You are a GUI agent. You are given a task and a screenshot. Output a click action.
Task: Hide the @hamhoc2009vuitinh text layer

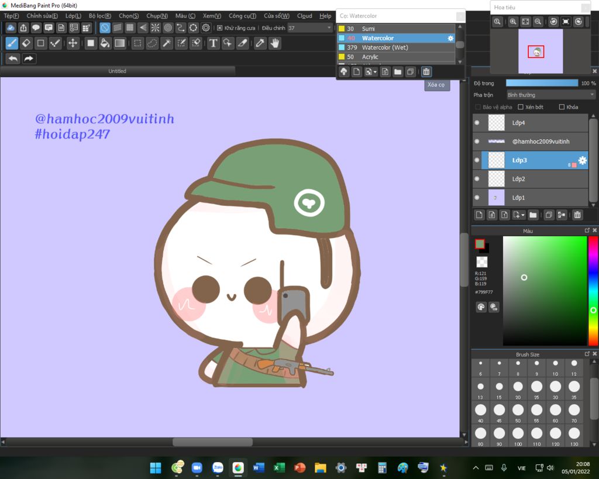(477, 142)
